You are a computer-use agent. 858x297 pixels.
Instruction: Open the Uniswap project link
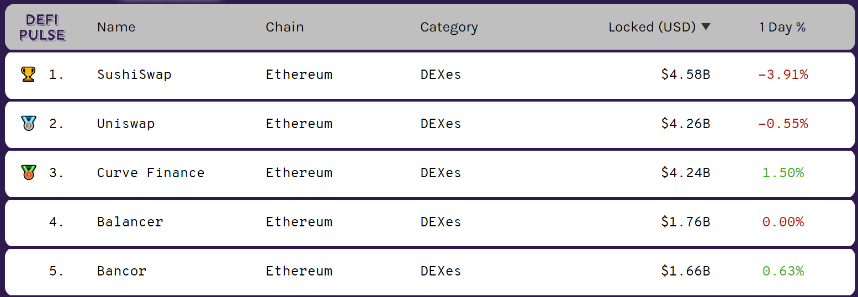126,124
